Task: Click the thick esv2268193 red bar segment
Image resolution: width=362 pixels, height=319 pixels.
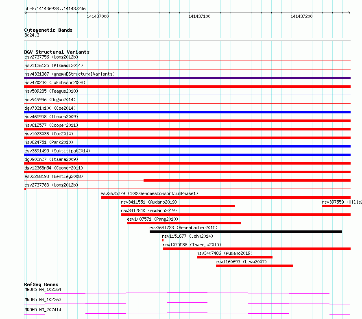Action: click(247, 180)
